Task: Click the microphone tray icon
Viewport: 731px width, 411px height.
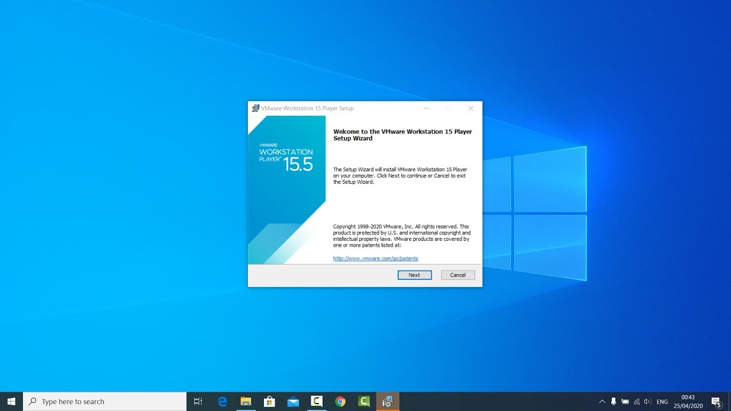Action: [613, 401]
